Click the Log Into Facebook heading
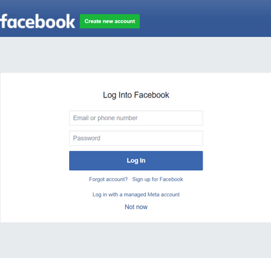The height and width of the screenshot is (258, 271). tap(136, 95)
